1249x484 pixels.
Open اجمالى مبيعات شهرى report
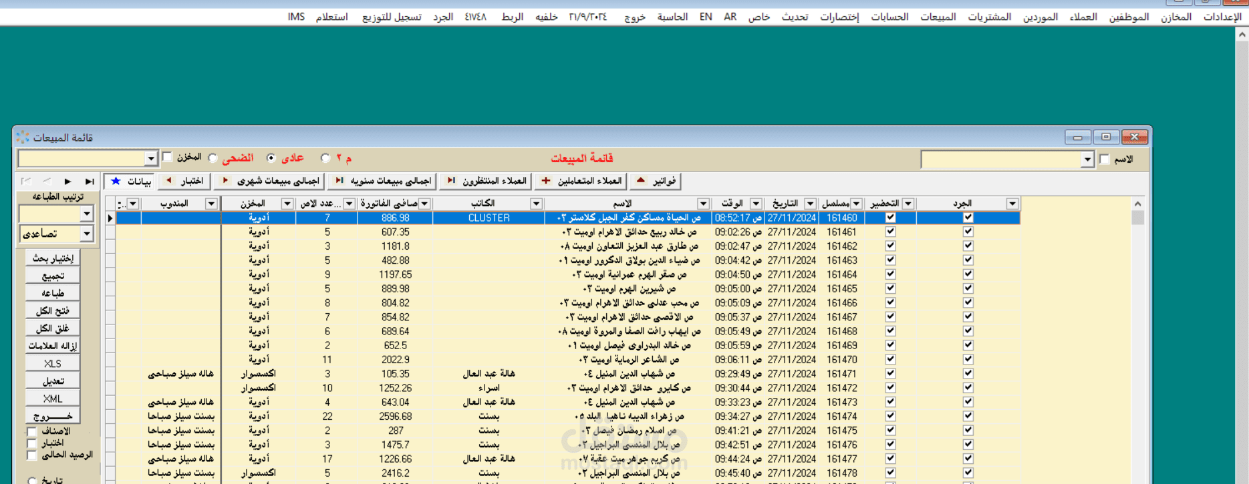(x=271, y=181)
